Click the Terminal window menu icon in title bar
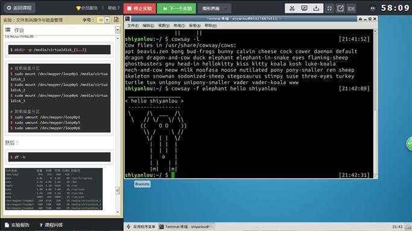 point(127,19)
